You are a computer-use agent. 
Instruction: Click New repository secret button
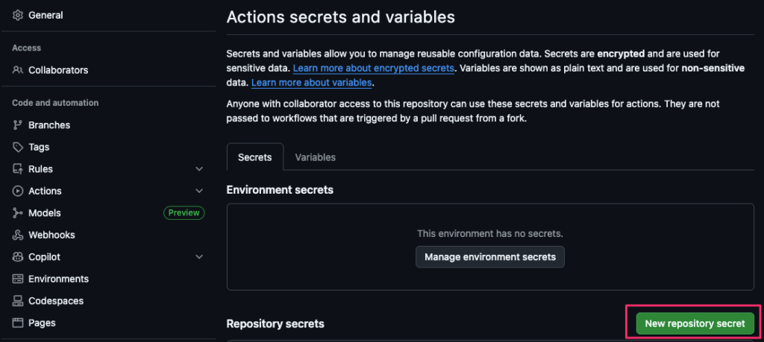[x=695, y=323]
